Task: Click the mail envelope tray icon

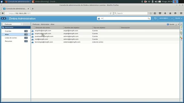Action: pos(160,2)
